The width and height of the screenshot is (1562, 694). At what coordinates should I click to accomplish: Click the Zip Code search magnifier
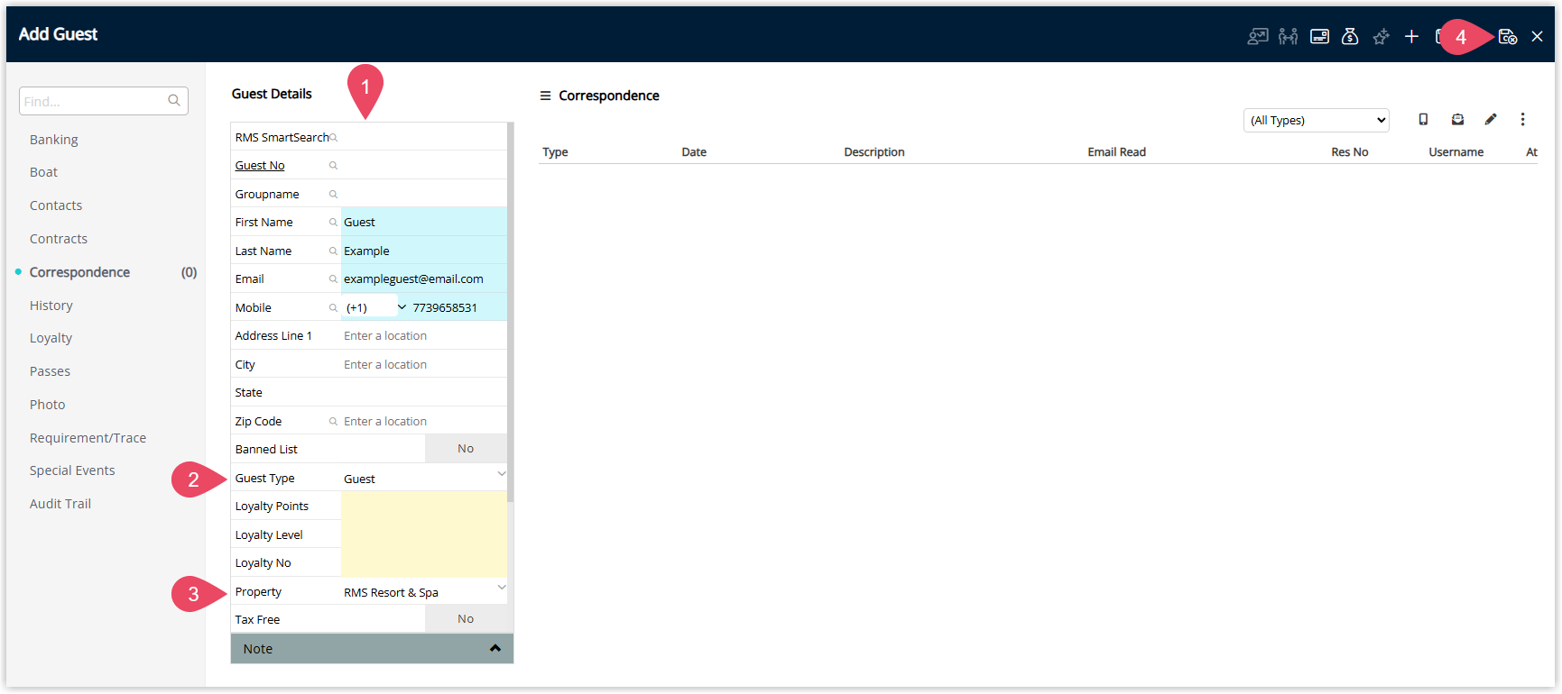coord(333,422)
